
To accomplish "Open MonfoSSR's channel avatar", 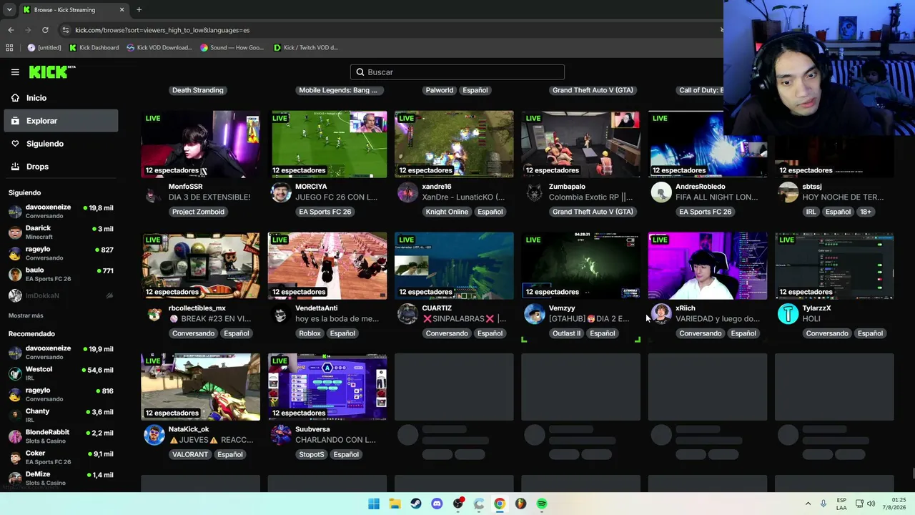I will [x=154, y=193].
